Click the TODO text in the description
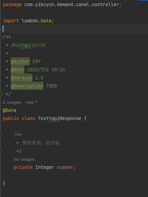This screenshot has height=197, width=148. 51,86
